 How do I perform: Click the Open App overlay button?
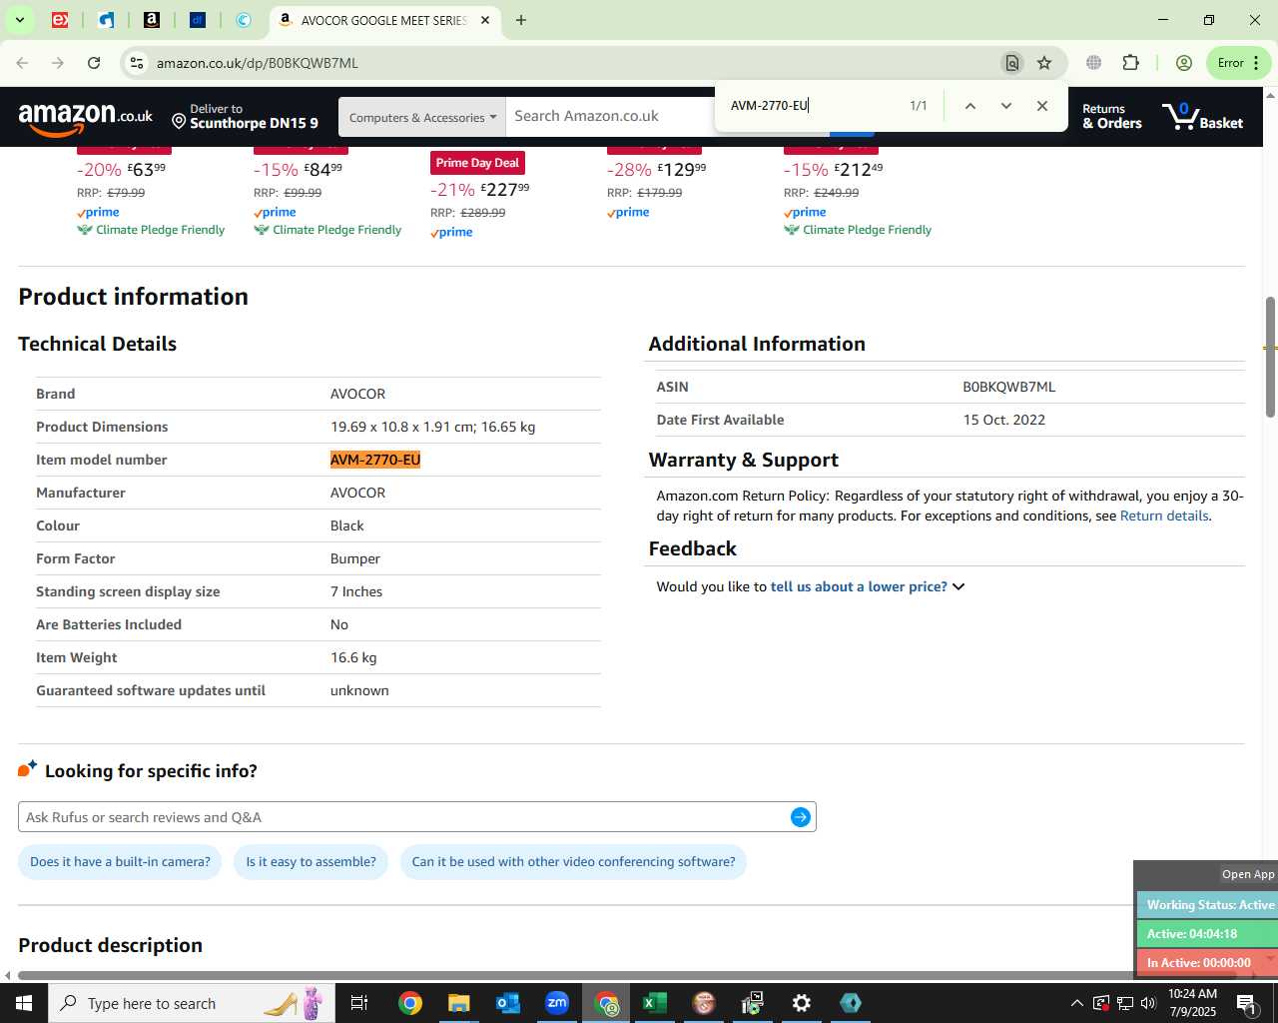pyautogui.click(x=1248, y=874)
